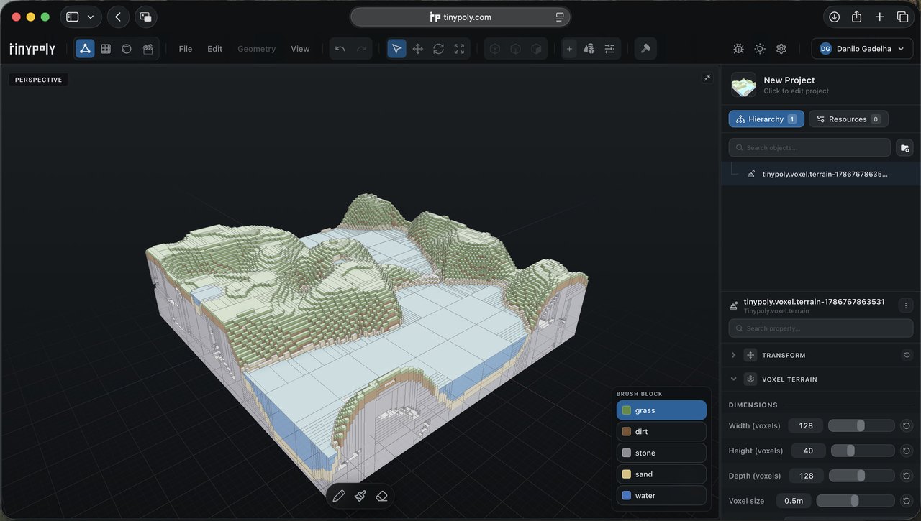Open the settings gear in the tinypoly toolbar
The width and height of the screenshot is (921, 521).
(x=781, y=49)
